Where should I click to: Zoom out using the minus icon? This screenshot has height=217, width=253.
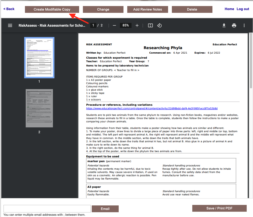(114, 25)
